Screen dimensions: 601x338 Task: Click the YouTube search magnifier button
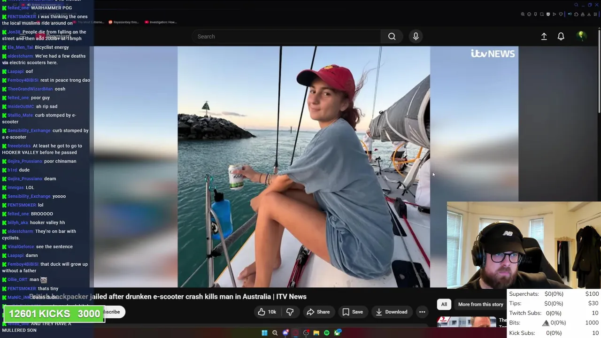(x=392, y=36)
